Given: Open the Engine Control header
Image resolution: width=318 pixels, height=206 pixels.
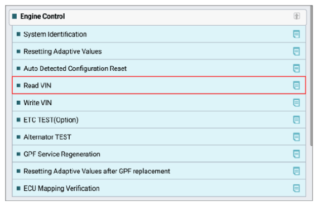Looking at the screenshot, I should pyautogui.click(x=158, y=17).
